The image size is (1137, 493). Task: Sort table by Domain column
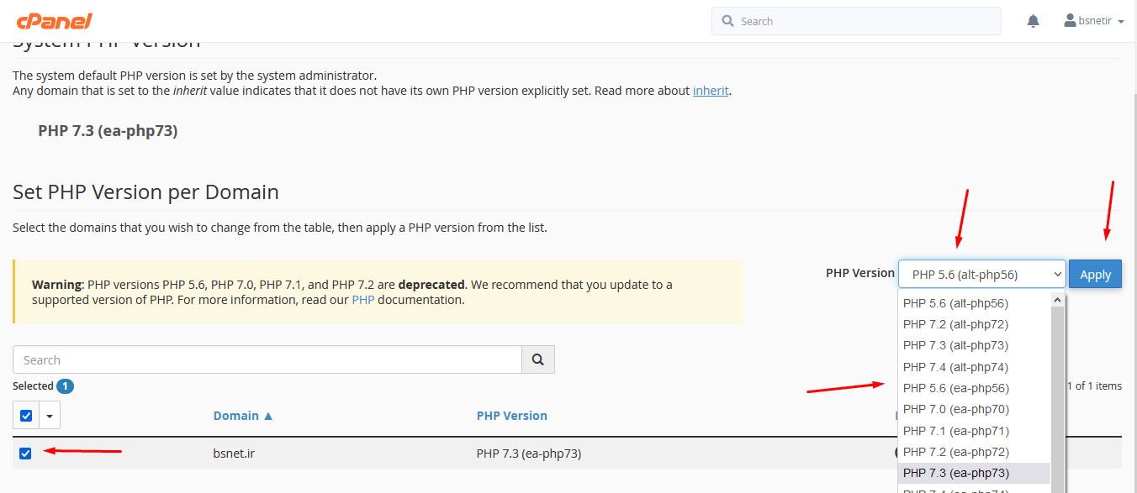tap(243, 416)
